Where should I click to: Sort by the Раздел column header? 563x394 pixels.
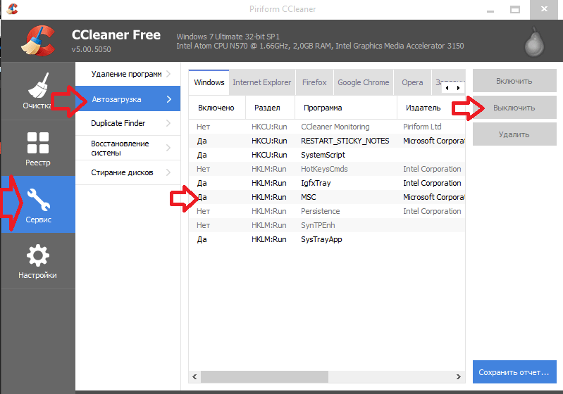pos(270,108)
